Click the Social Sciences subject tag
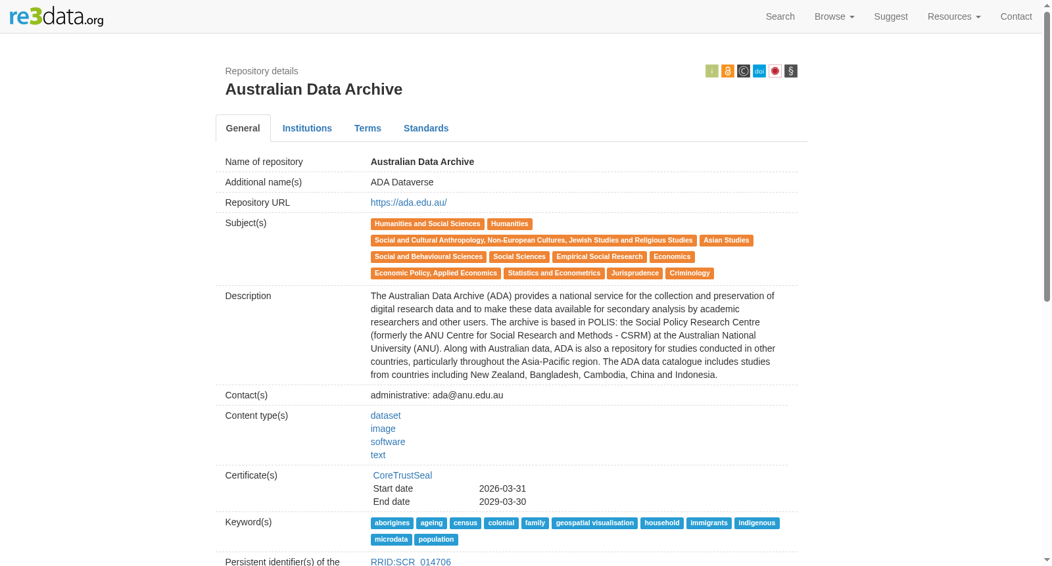Screen dimensions: 1052x566 pyautogui.click(x=519, y=257)
